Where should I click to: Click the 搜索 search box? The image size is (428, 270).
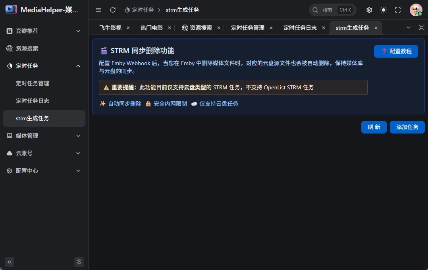(x=332, y=10)
